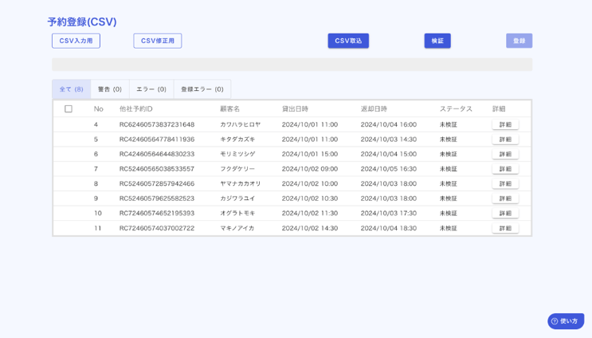Show 詳細 for フクダケリー row

505,169
